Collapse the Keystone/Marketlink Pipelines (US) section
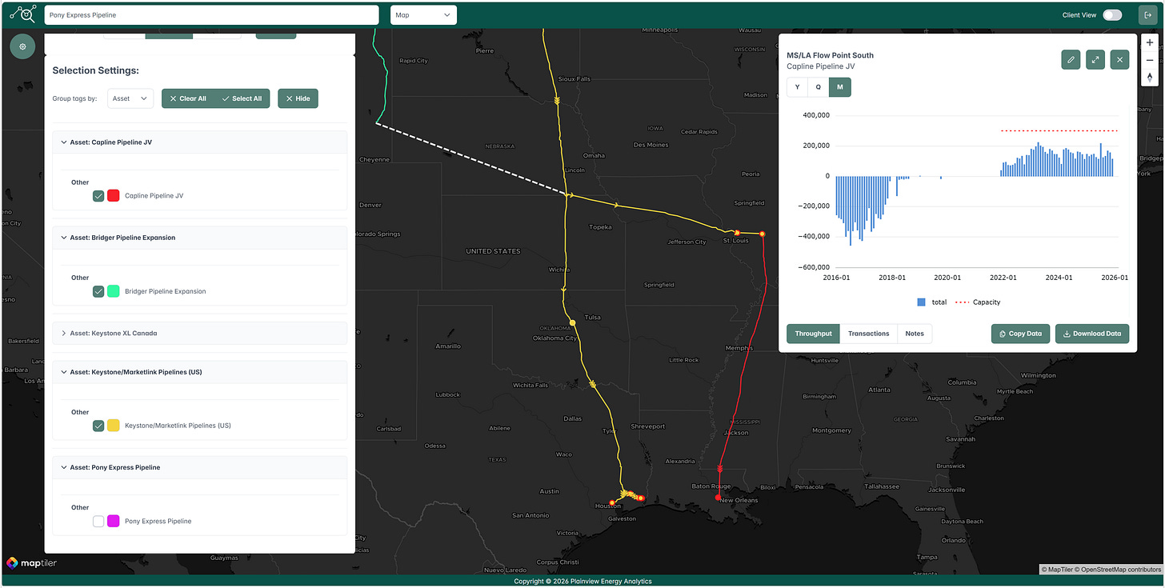Viewport: 1165px width, 588px height. (x=200, y=372)
